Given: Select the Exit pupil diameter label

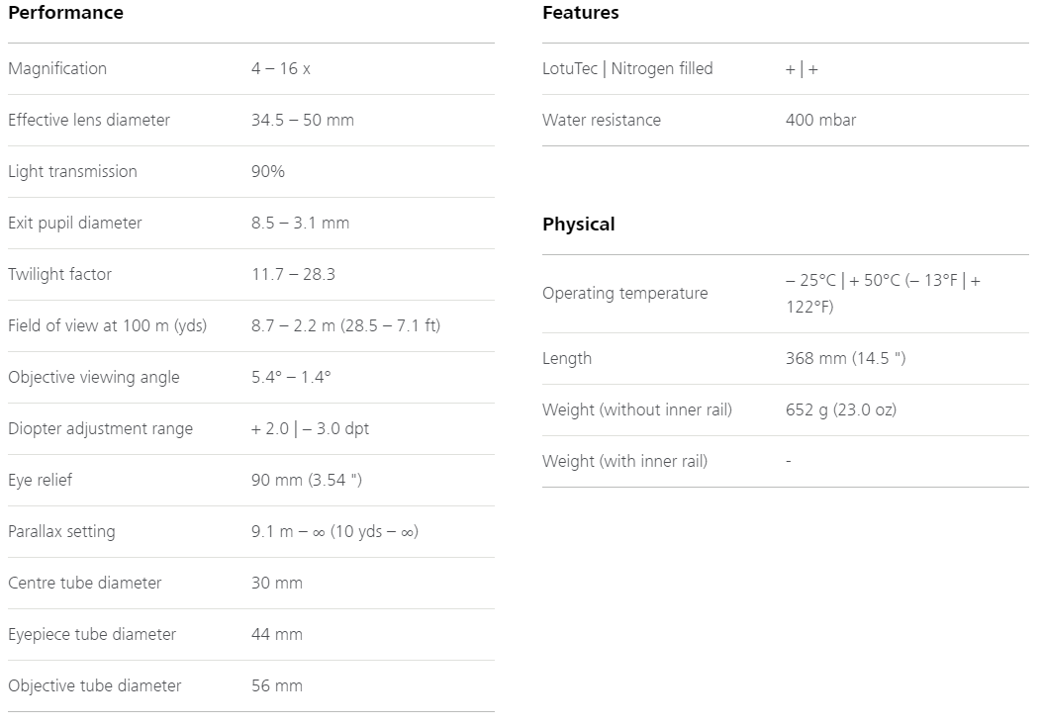Looking at the screenshot, I should (75, 223).
